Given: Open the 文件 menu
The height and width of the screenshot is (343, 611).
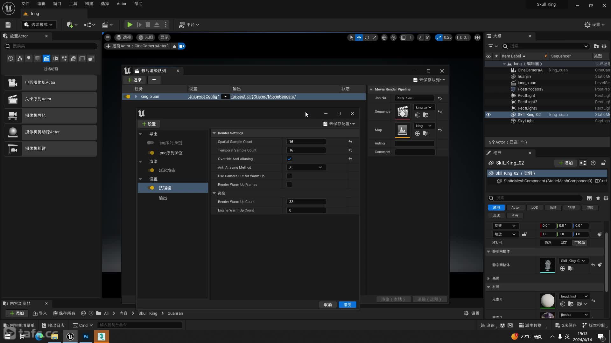Looking at the screenshot, I should pyautogui.click(x=25, y=4).
